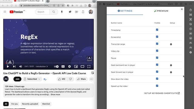Screen dimensions: 194x109
Task: Open the notes app more options ellipsis
Action: pyautogui.click(x=191, y=4)
